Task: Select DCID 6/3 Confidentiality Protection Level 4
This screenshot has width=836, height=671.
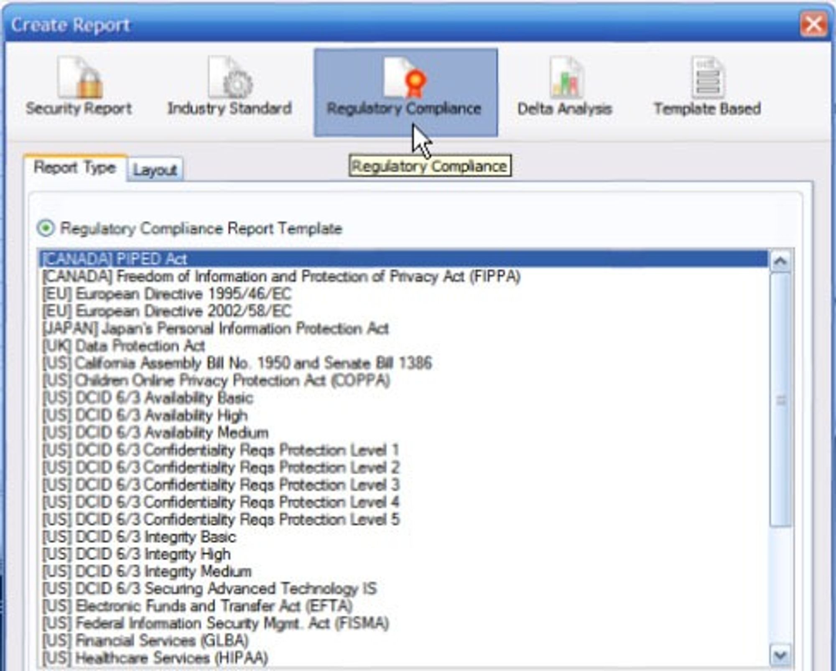Action: coord(404,502)
